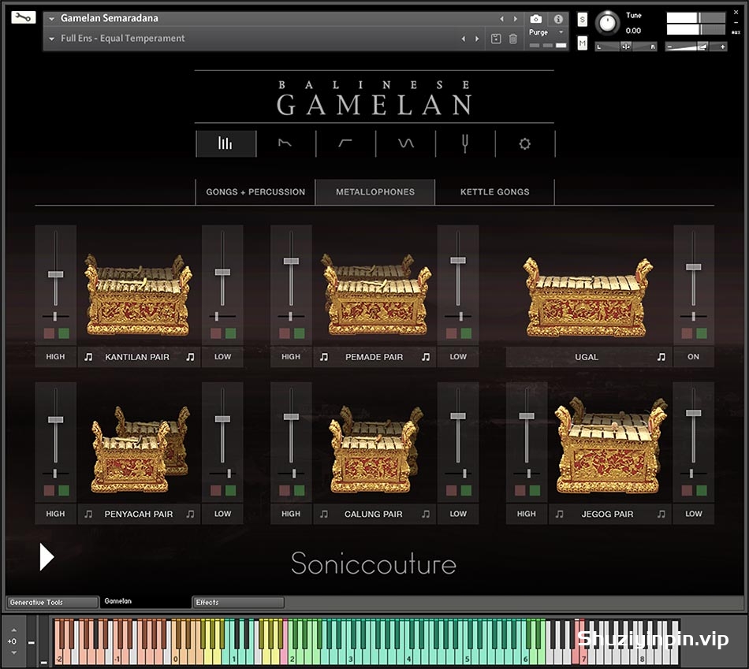Click the Ugal ON button

coord(694,357)
